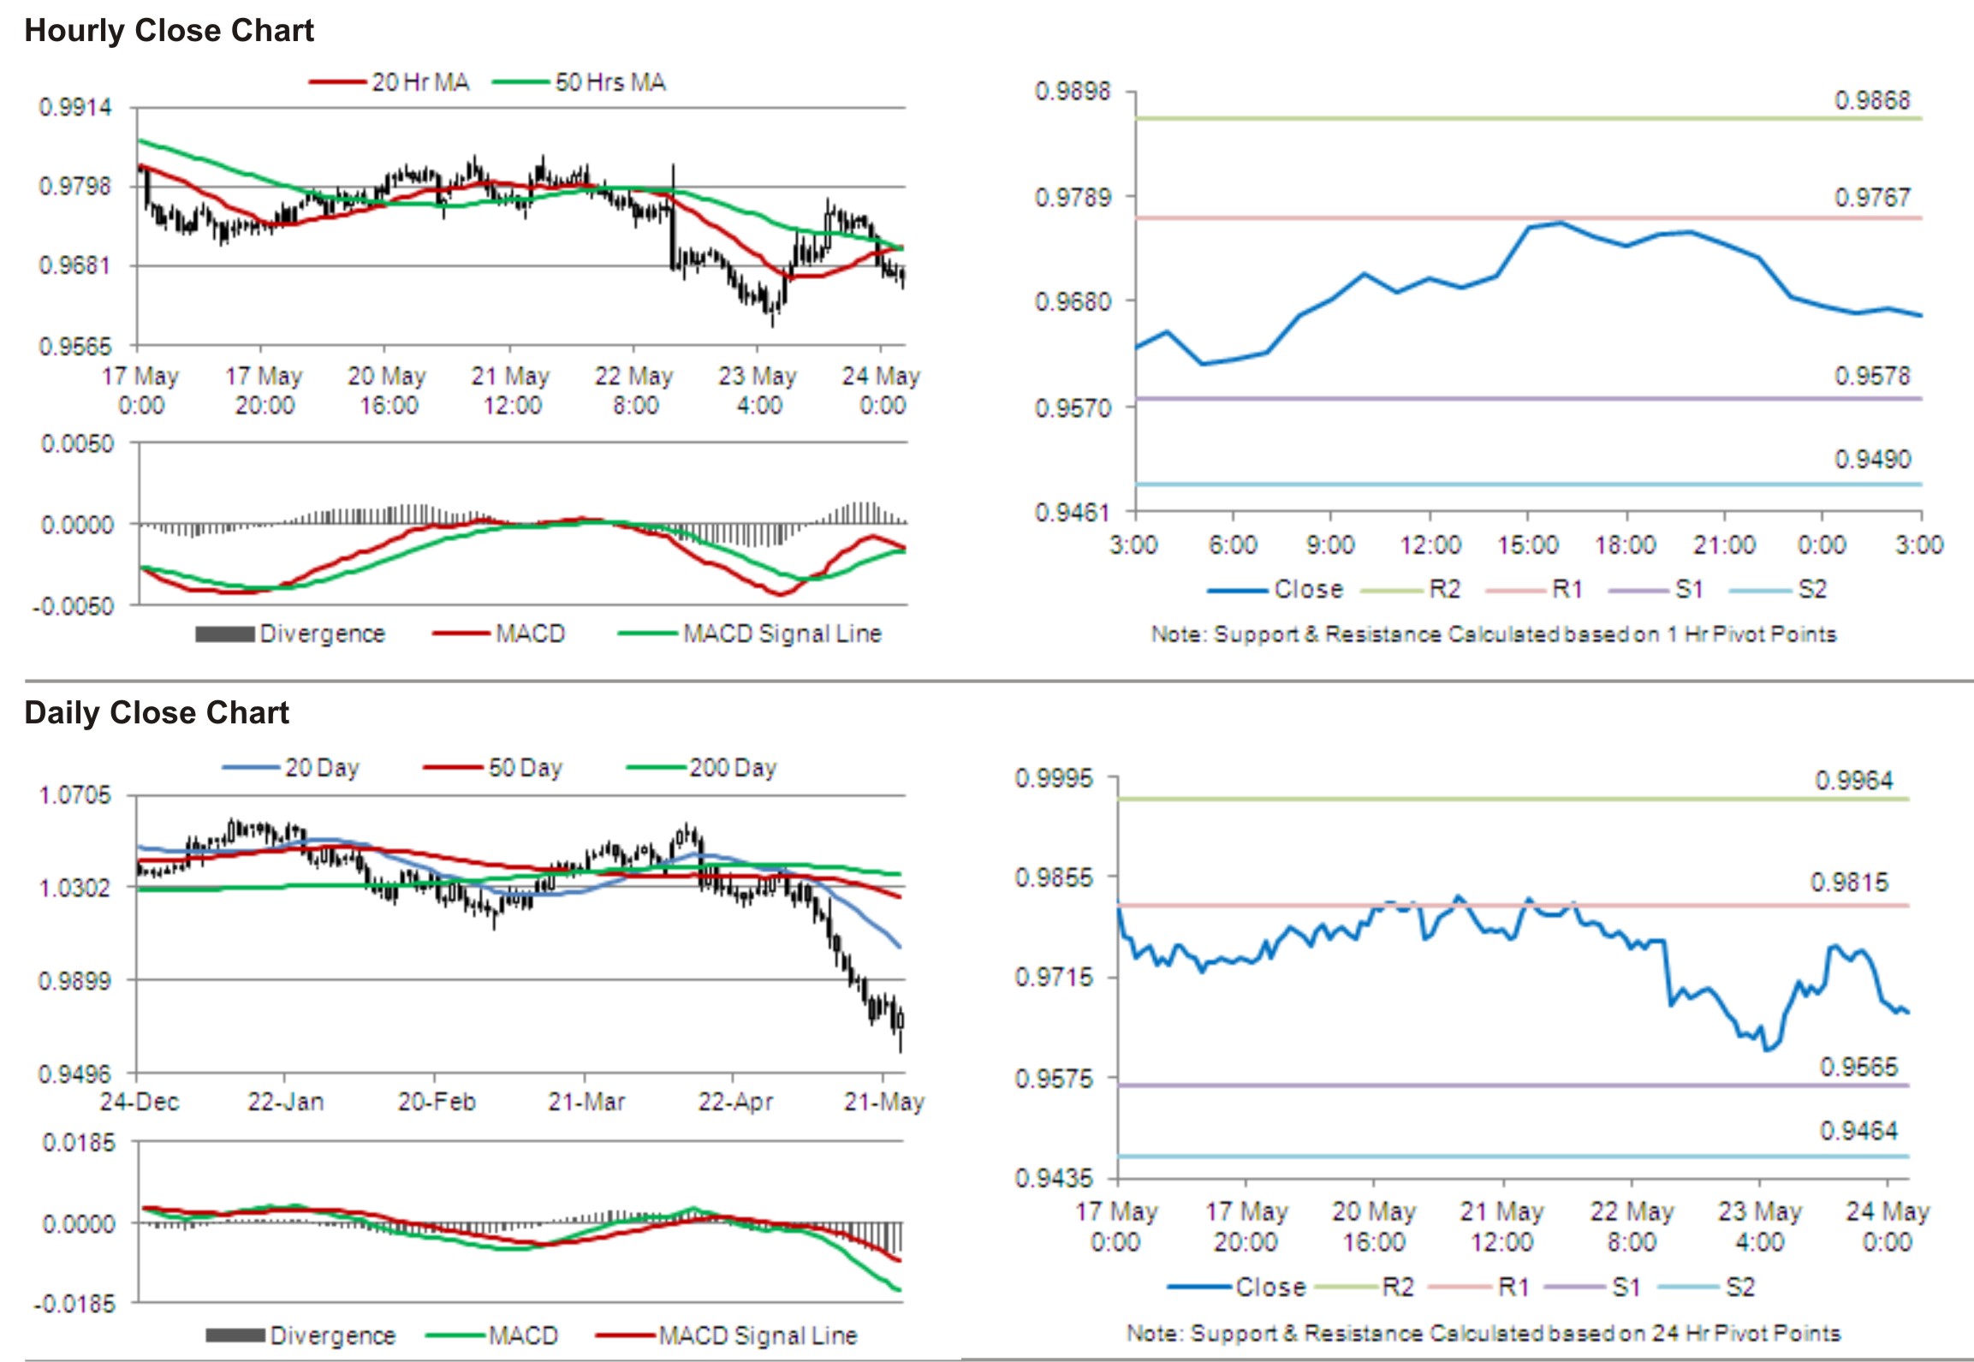This screenshot has width=1974, height=1362.
Task: Click the red 20 Hr MA legend line
Action: (x=337, y=82)
